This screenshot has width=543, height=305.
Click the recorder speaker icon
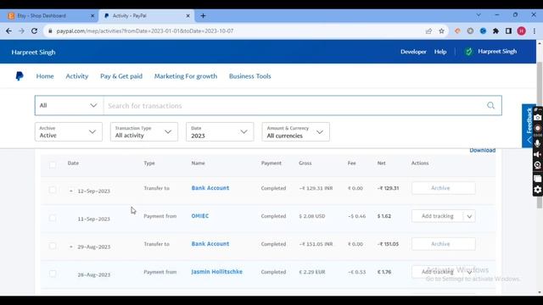pos(537,154)
